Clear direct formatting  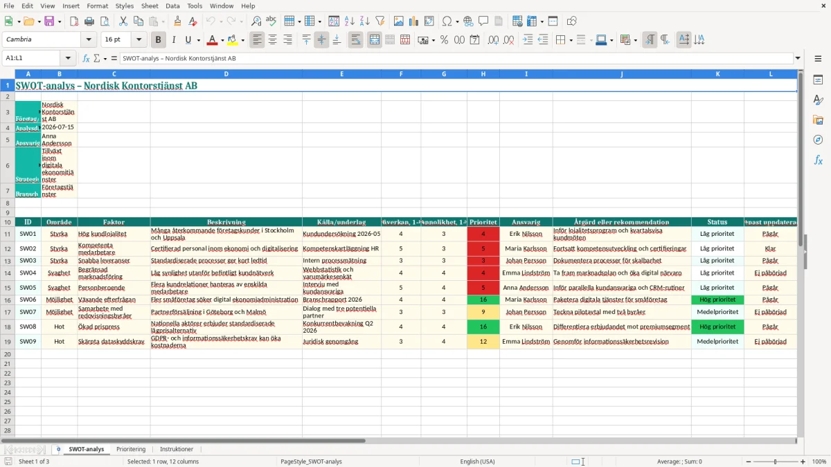pos(193,21)
